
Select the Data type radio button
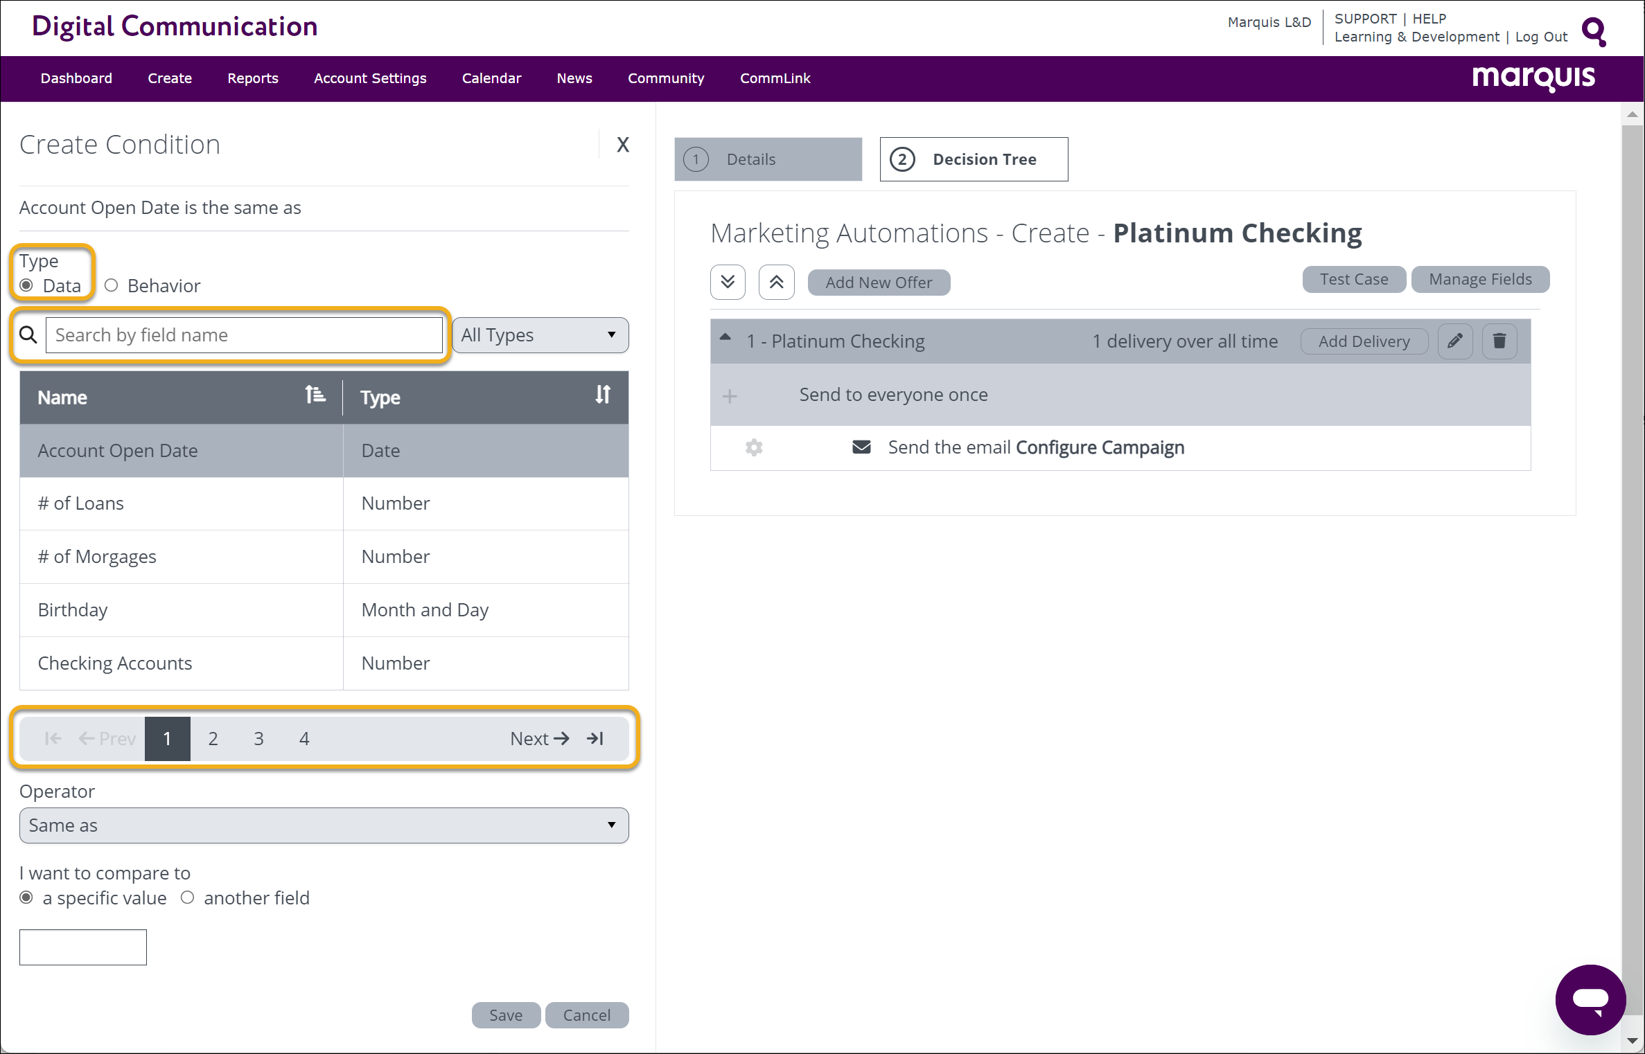tap(26, 285)
